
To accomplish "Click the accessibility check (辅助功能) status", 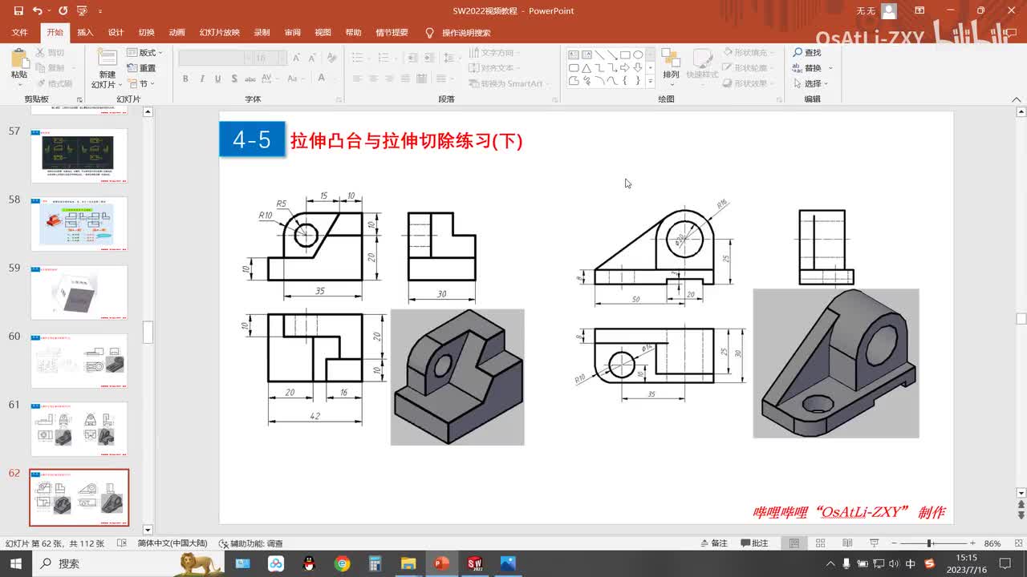I will pos(252,543).
